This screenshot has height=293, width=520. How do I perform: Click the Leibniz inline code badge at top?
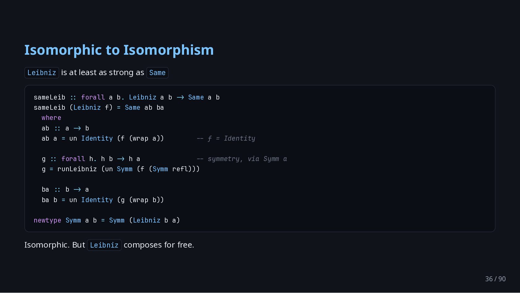pos(42,73)
